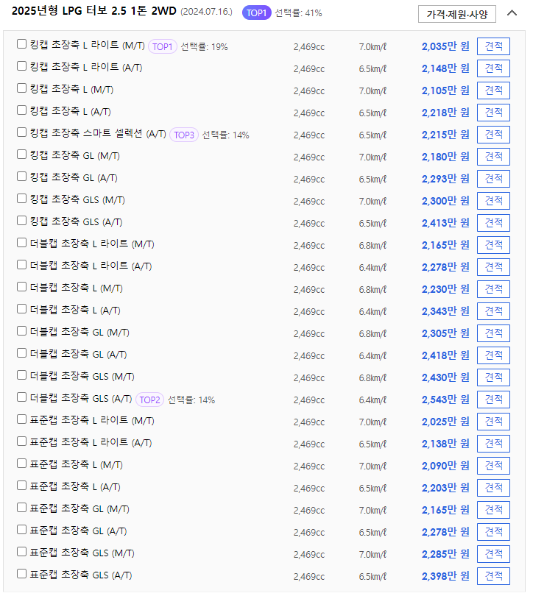The image size is (533, 596).
Task: Click the 2,035만 원 price
Action: tap(445, 46)
